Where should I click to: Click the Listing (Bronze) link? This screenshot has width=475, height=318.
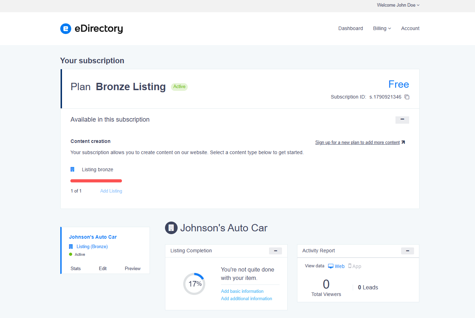pos(92,246)
